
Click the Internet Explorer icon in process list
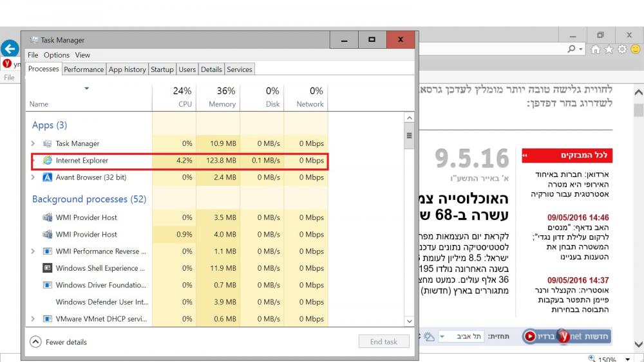click(47, 160)
